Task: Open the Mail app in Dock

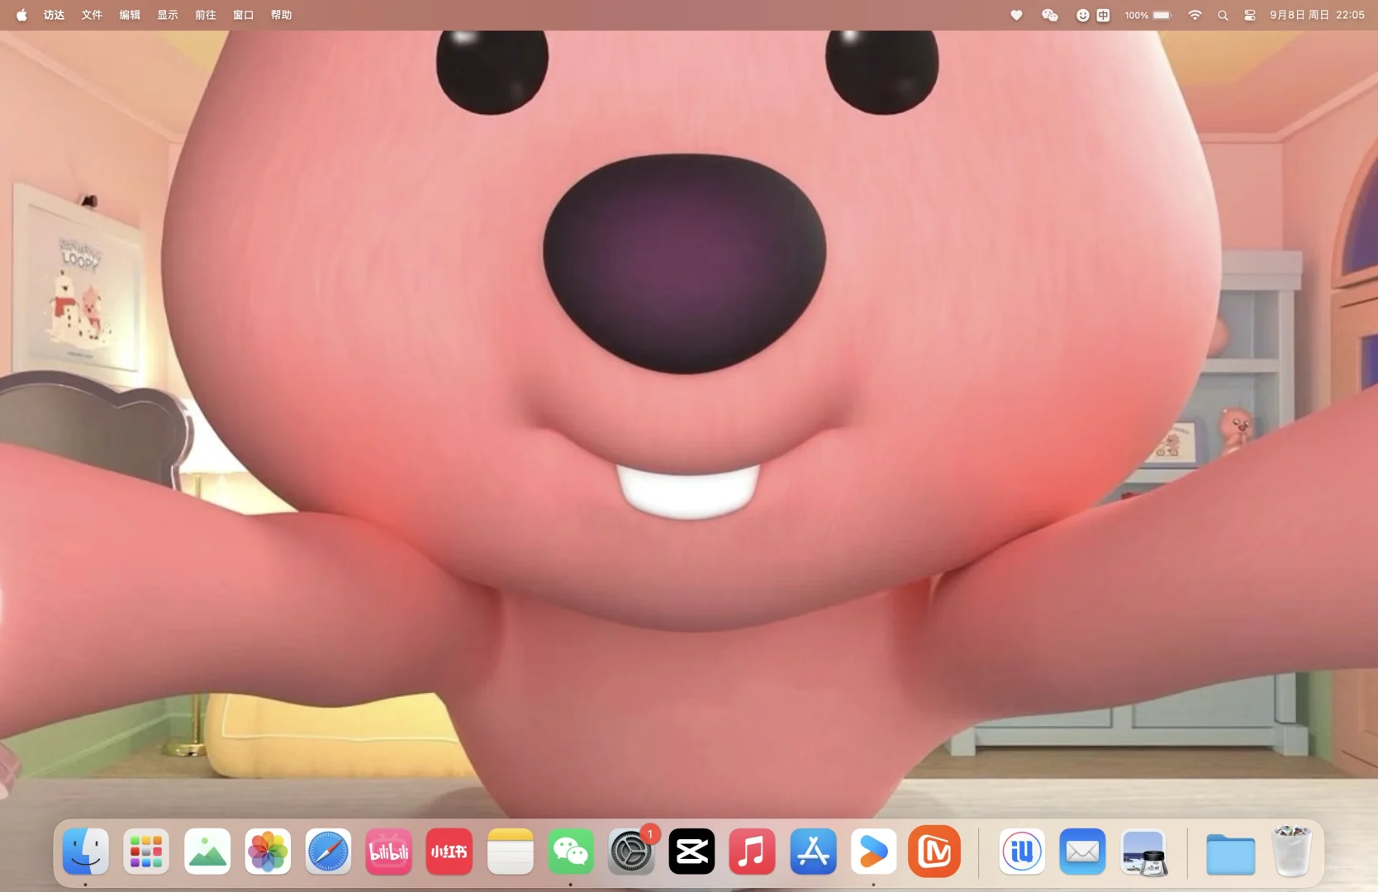Action: point(1083,852)
